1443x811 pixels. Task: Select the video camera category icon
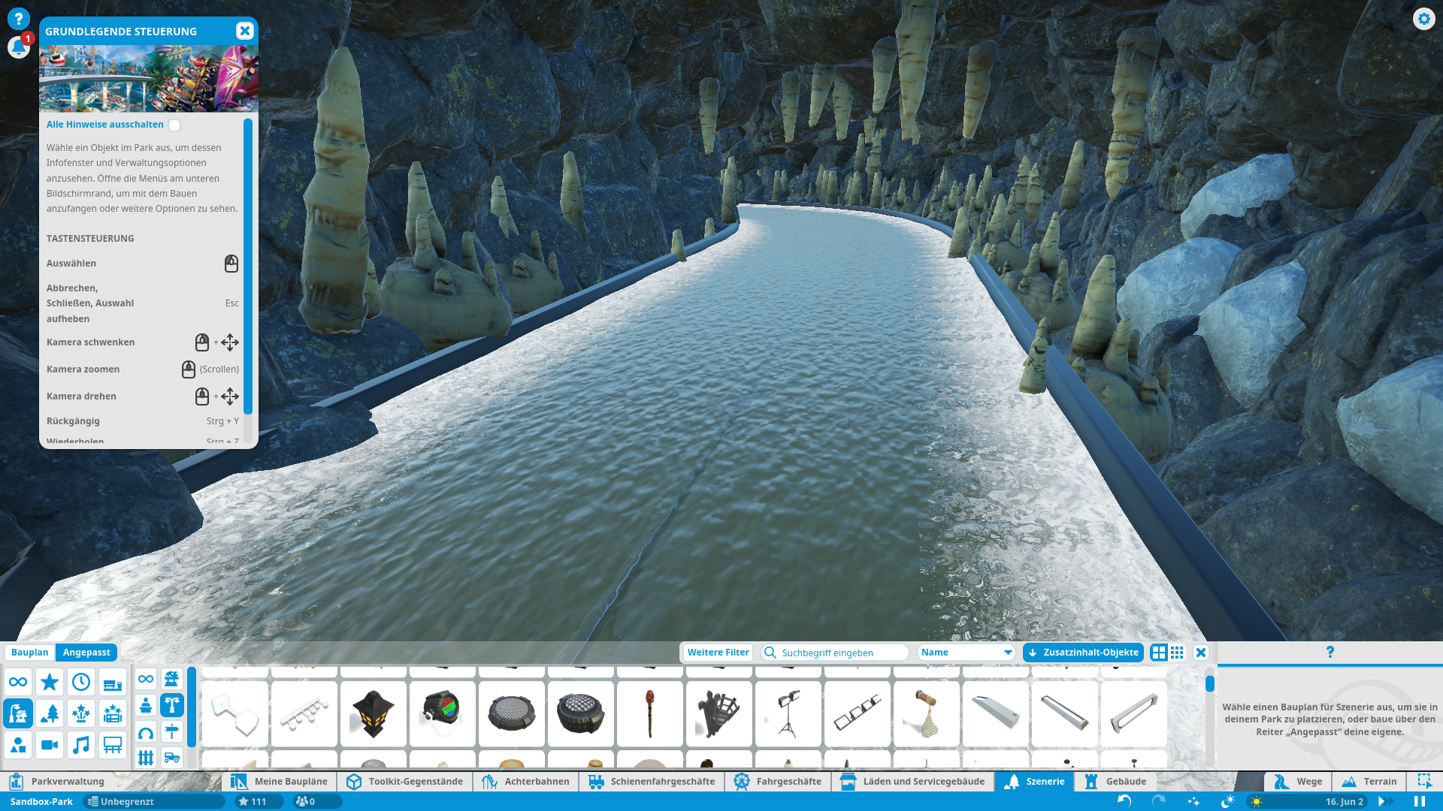tap(50, 745)
